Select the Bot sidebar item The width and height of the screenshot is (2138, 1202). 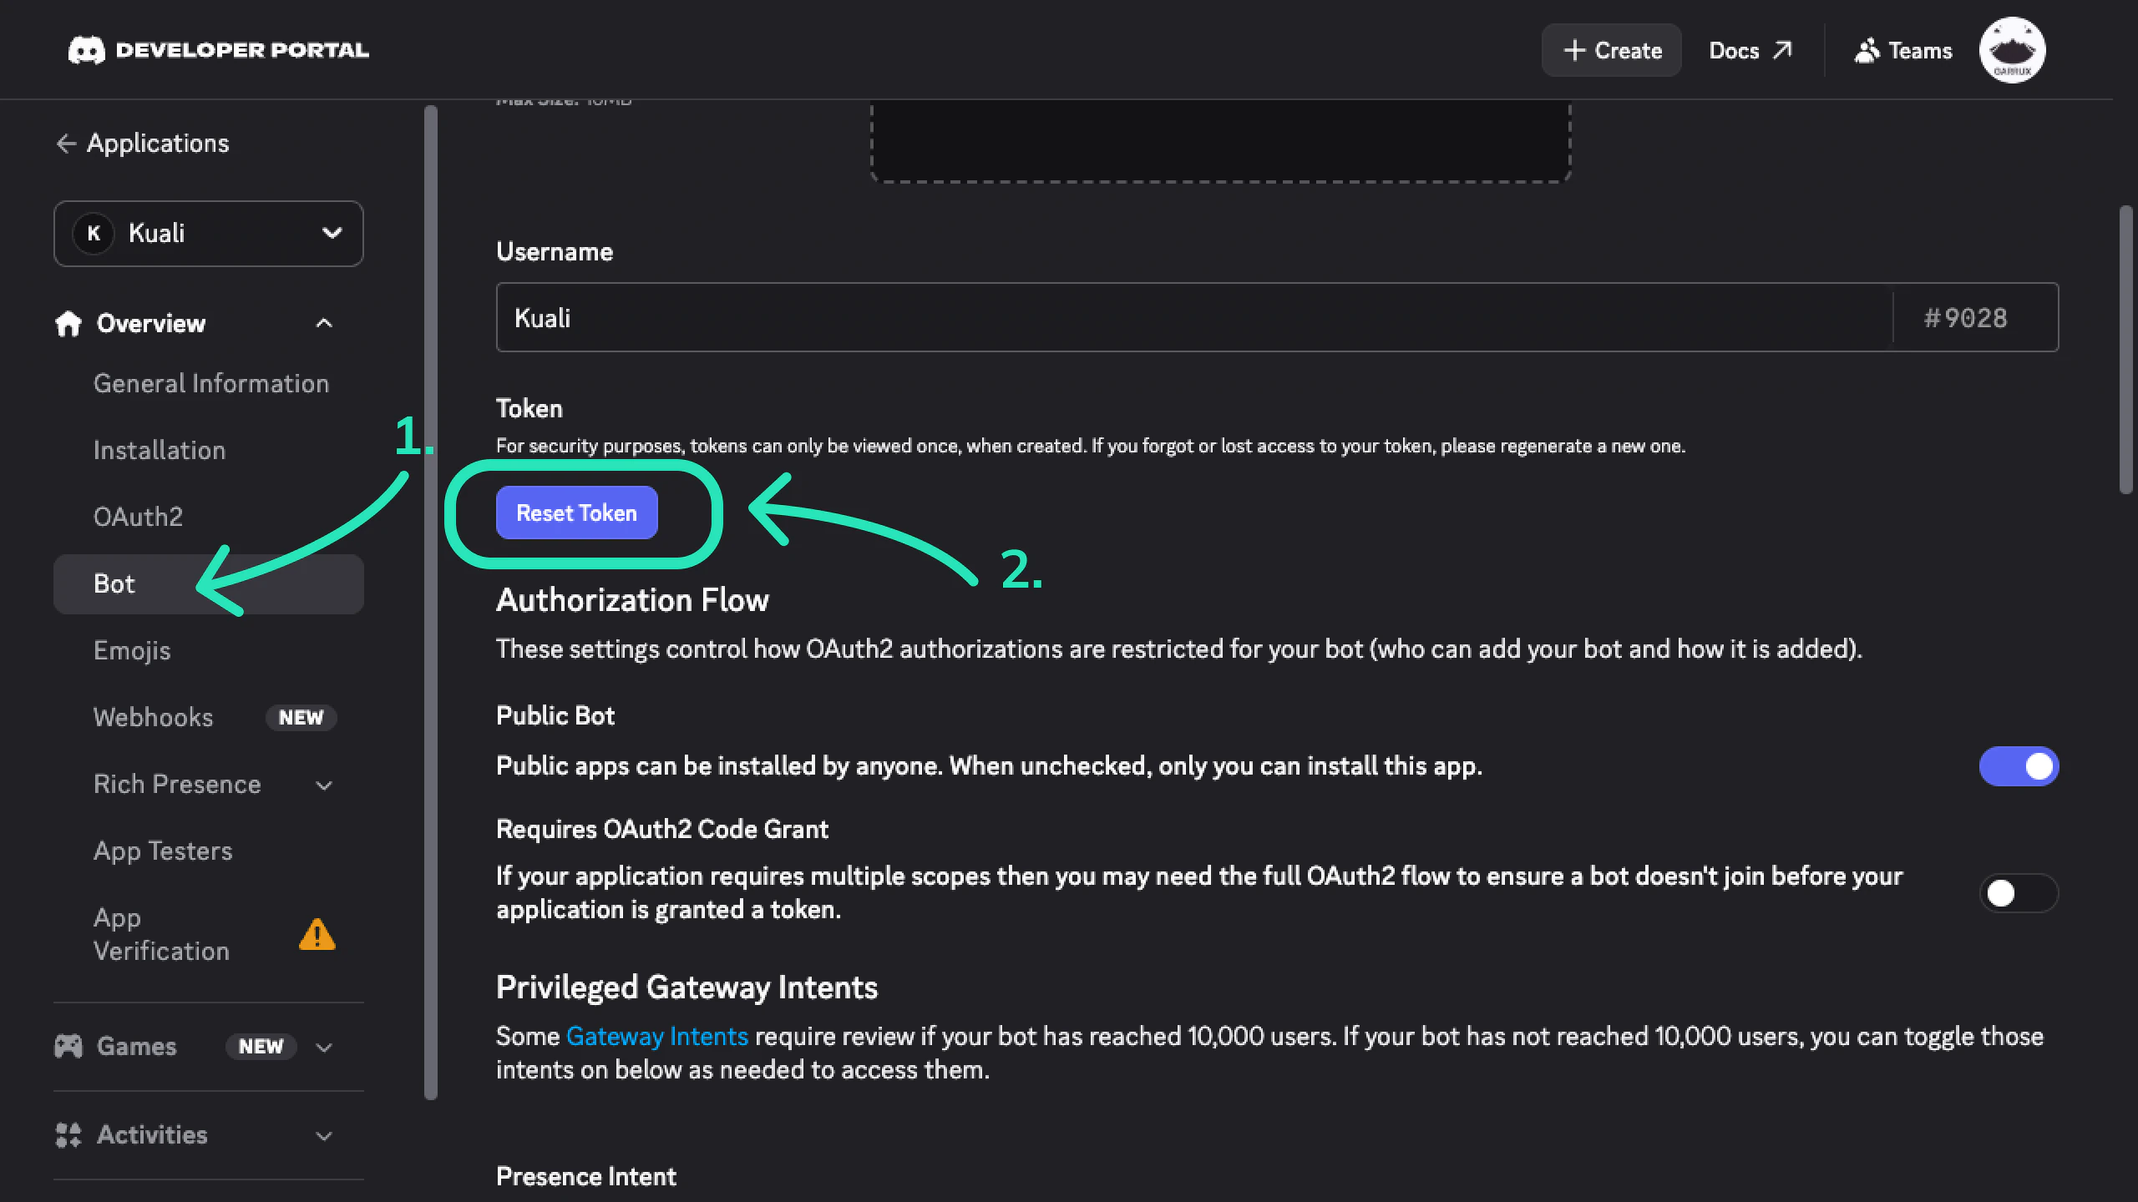[x=209, y=584]
